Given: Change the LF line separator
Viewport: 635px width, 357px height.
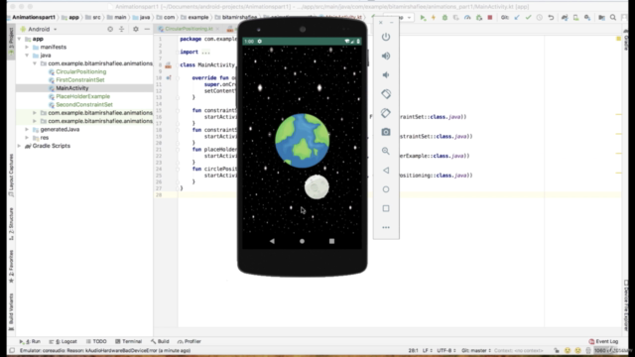Looking at the screenshot, I should click(428, 350).
